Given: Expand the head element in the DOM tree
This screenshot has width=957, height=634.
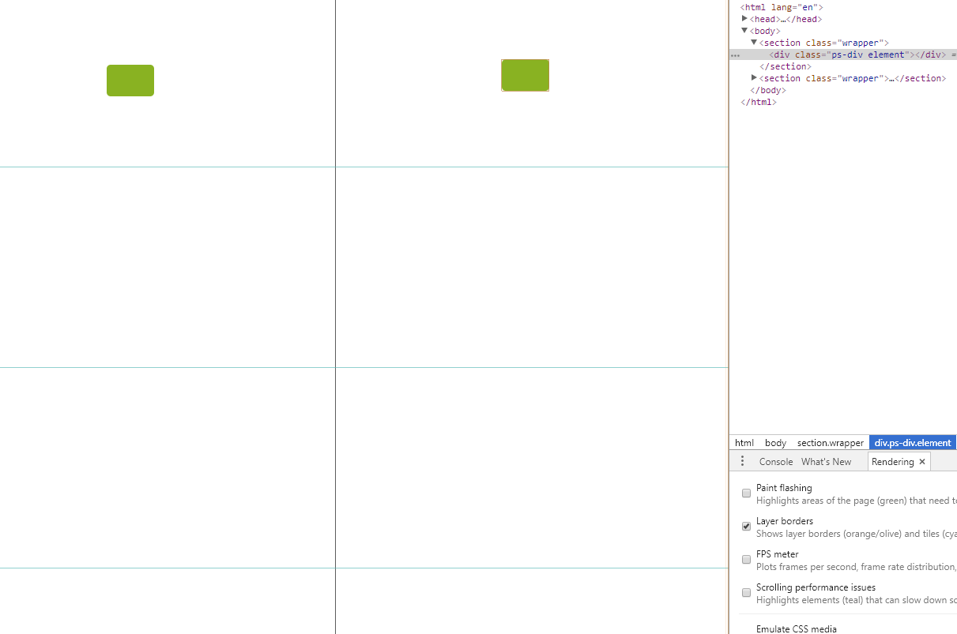Looking at the screenshot, I should [x=744, y=18].
